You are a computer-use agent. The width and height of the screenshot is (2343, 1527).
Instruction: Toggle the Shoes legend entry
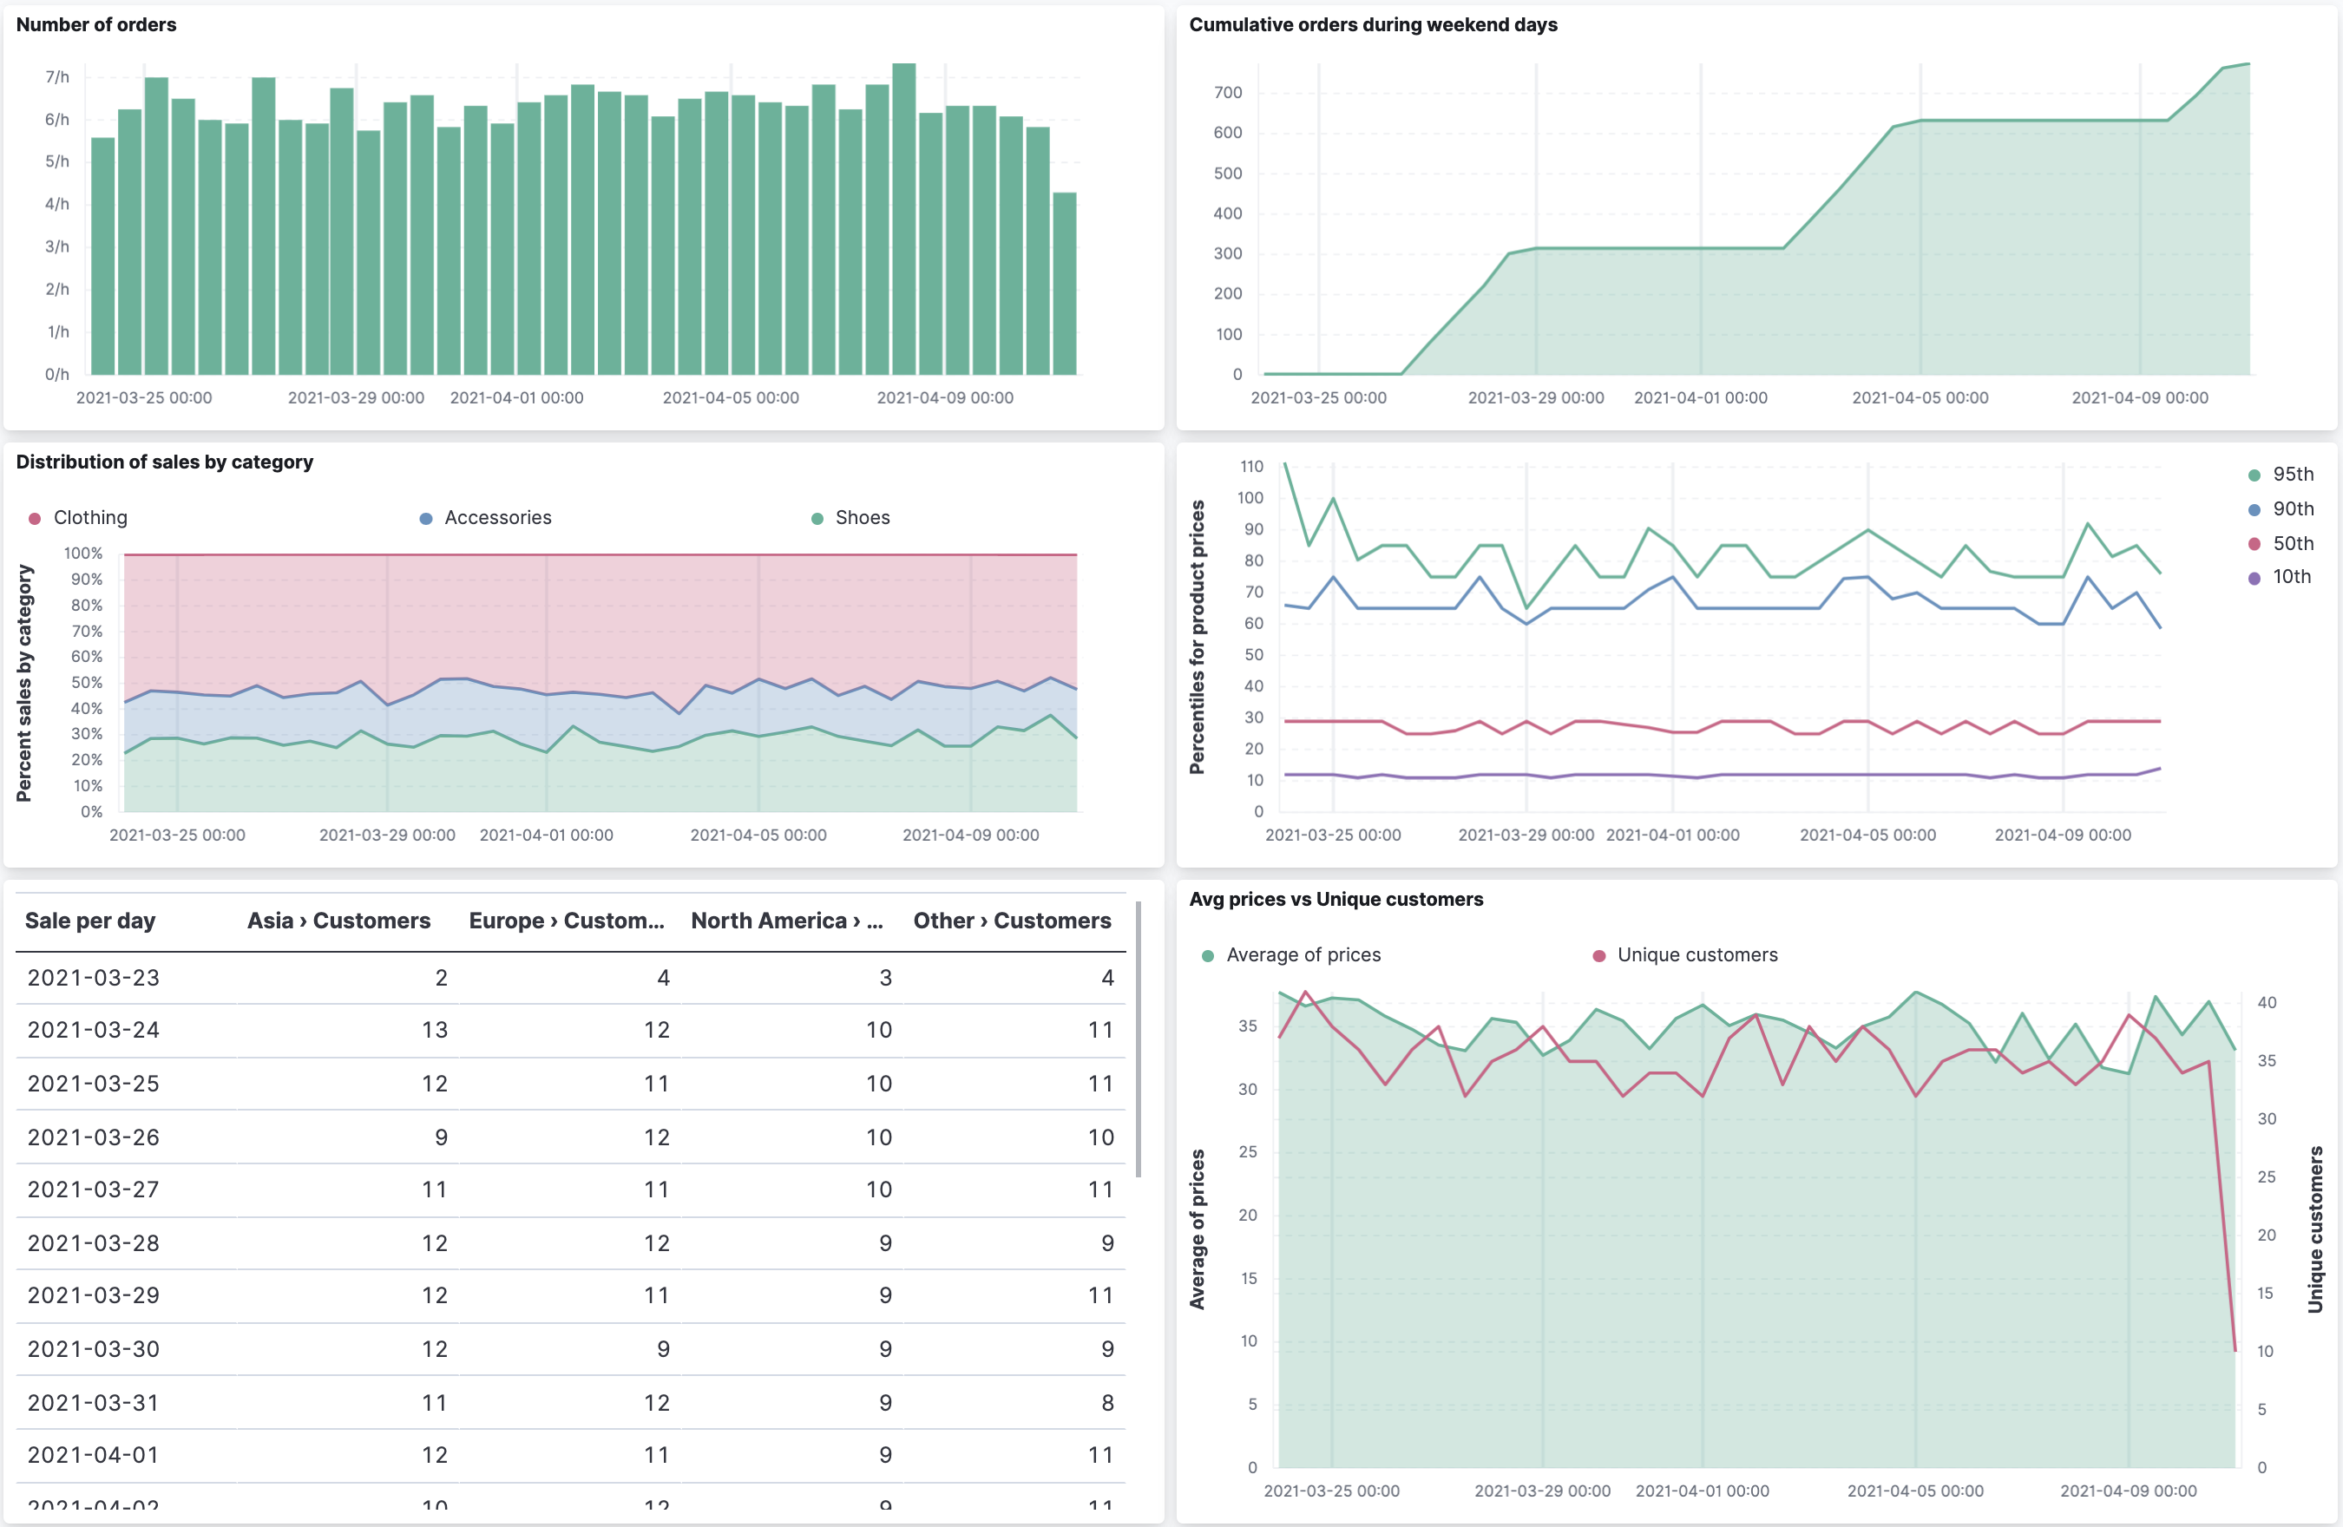click(x=861, y=517)
